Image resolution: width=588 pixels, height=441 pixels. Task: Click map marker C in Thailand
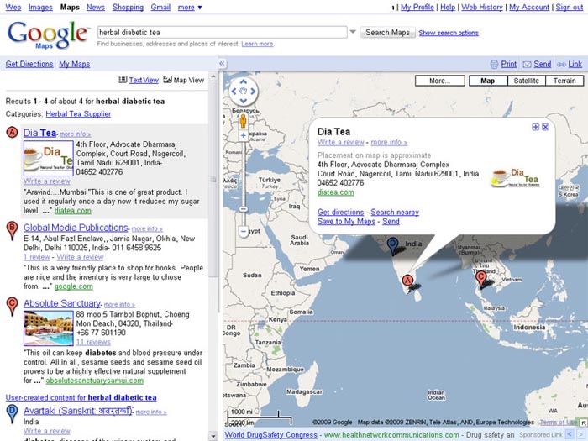480,280
